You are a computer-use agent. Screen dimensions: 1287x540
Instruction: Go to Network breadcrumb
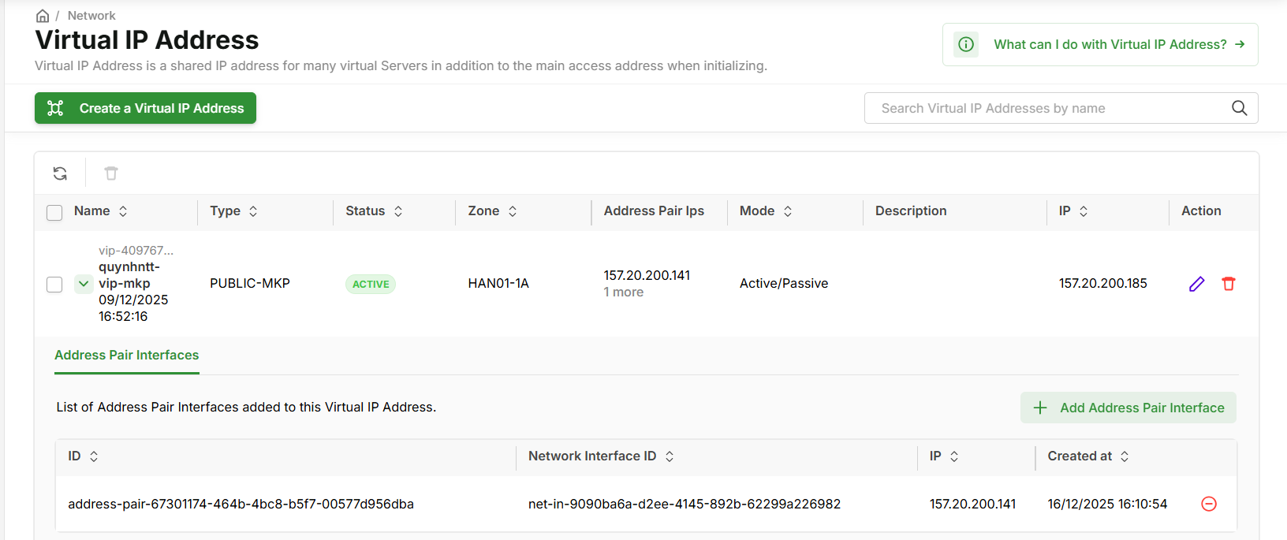pos(91,16)
